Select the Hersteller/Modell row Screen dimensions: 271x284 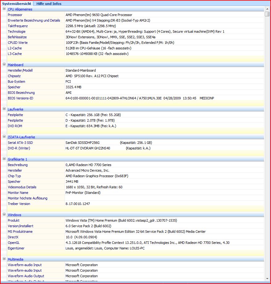(x=135, y=70)
